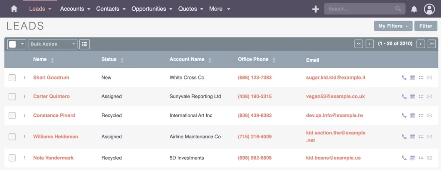Click envelope icon in Carter Quintero row
This screenshot has width=441, height=170.
(429, 97)
